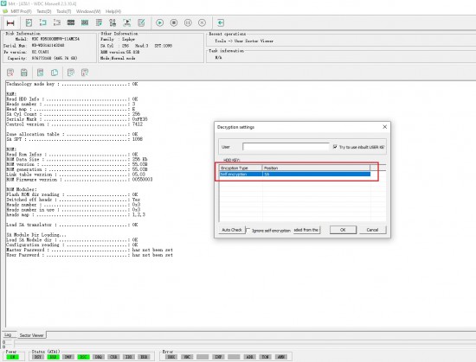Click the Model value in Disk Information

[55, 39]
